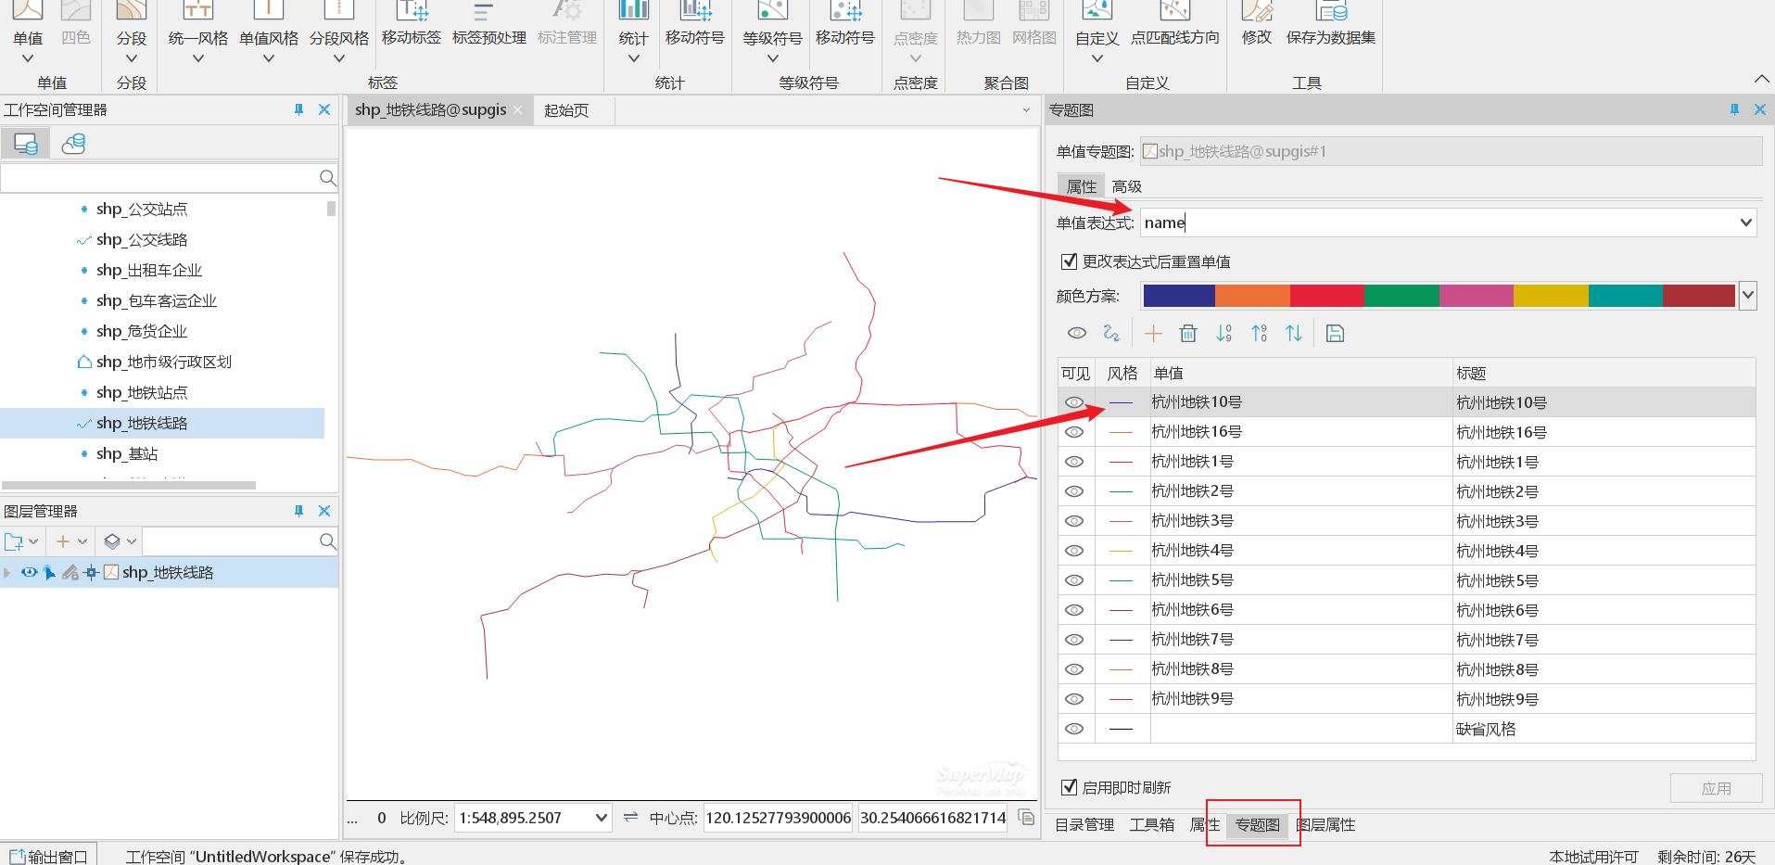The width and height of the screenshot is (1775, 865).
Task: Switch to the 高级 tab
Action: click(x=1126, y=186)
